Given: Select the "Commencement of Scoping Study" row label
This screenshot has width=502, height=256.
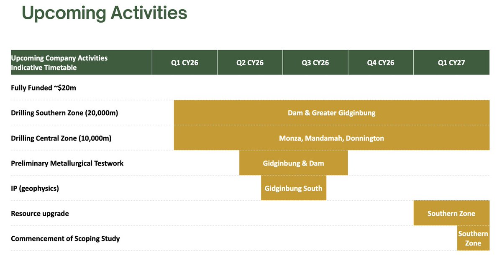Looking at the screenshot, I should coord(65,238).
